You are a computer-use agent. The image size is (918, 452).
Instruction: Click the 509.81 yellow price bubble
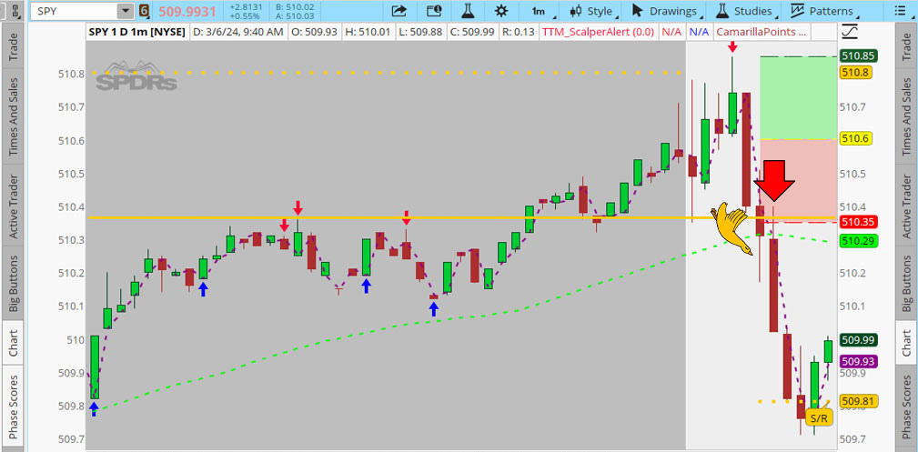(x=858, y=401)
